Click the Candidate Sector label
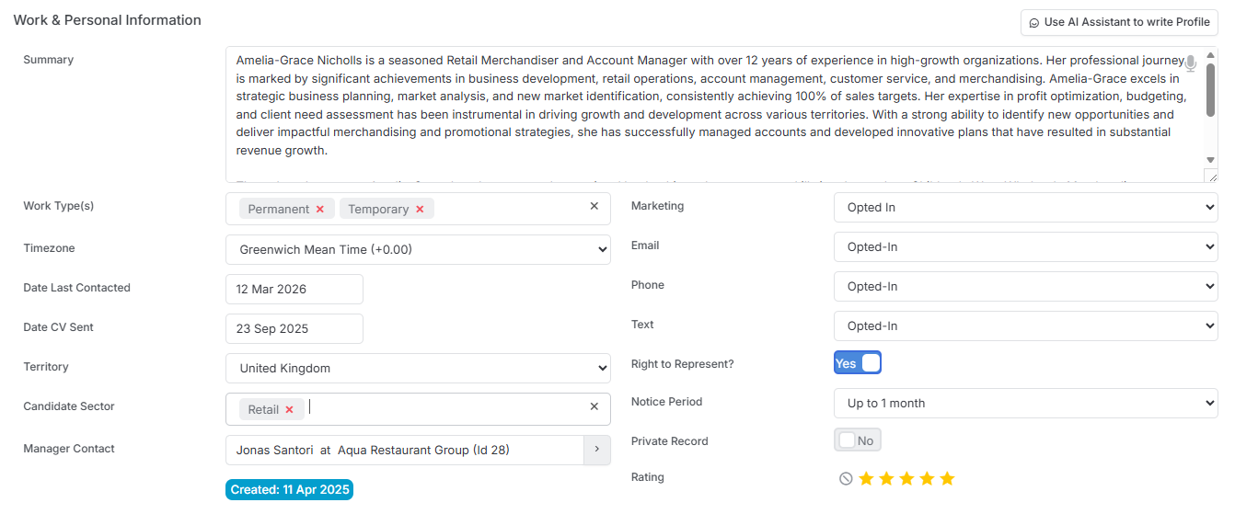Image resolution: width=1235 pixels, height=514 pixels. (69, 405)
